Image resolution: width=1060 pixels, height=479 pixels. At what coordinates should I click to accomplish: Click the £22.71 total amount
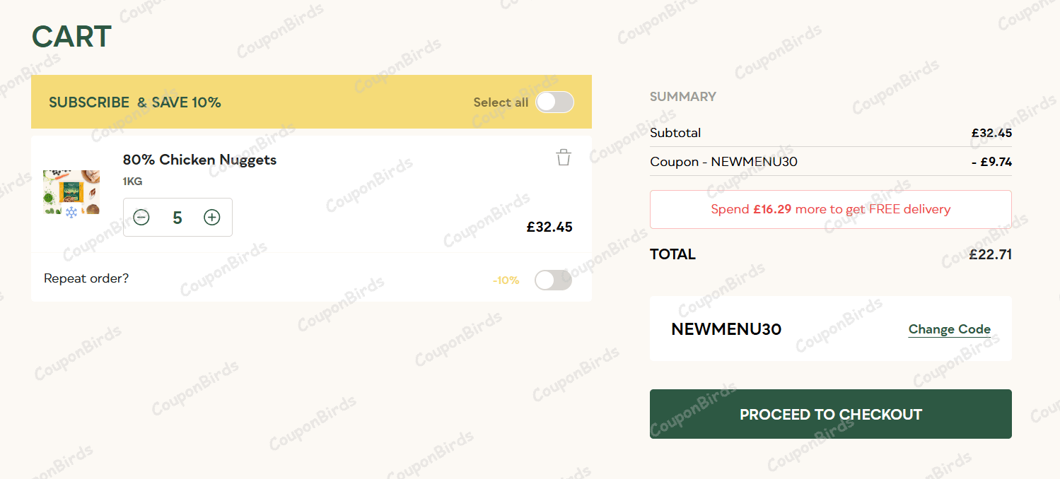coord(990,254)
